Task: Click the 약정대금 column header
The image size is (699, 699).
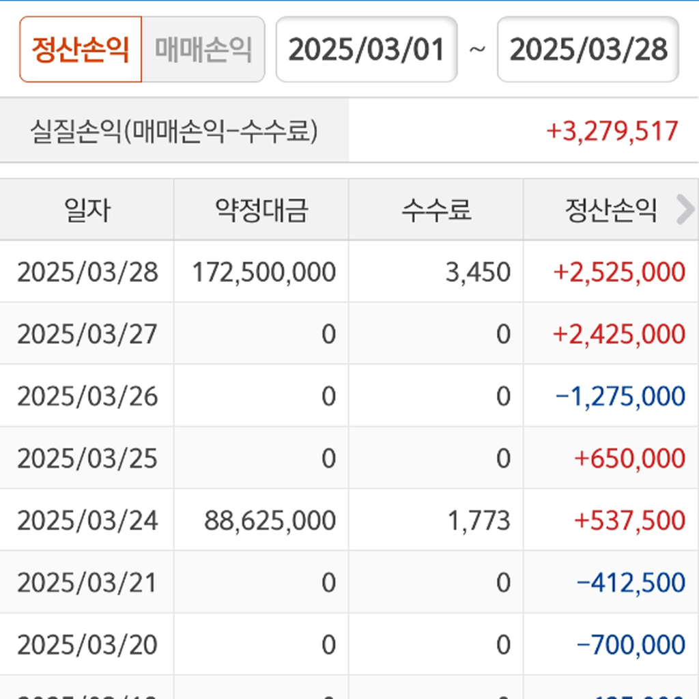Action: tap(261, 210)
